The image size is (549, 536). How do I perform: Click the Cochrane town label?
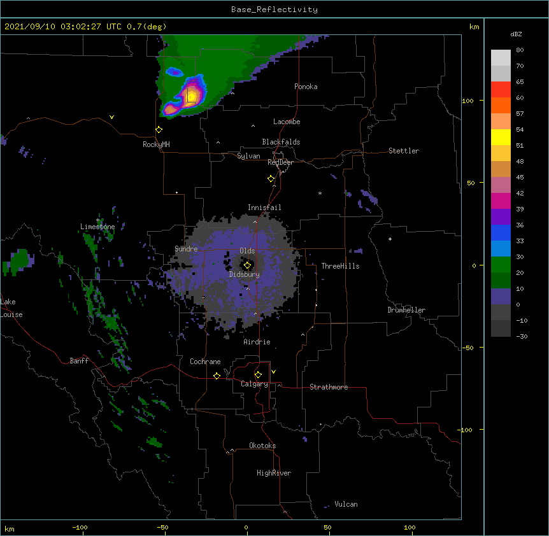(205, 362)
